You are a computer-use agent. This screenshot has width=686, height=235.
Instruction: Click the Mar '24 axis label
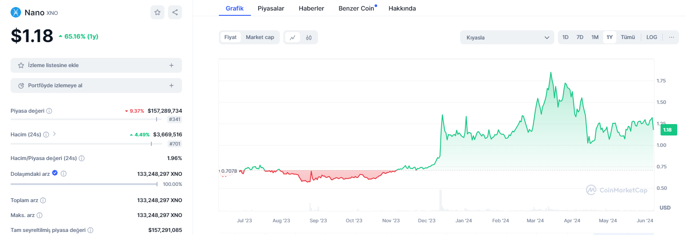click(x=535, y=221)
